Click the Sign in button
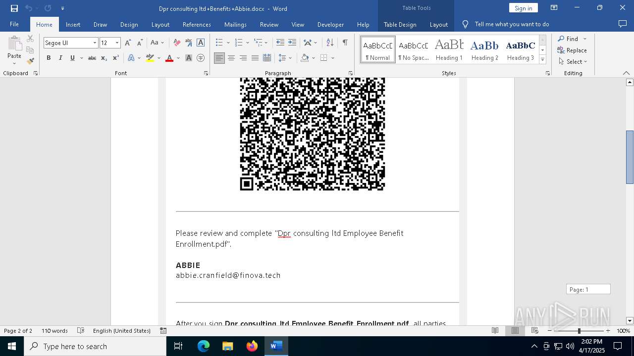The image size is (634, 356). pyautogui.click(x=523, y=8)
